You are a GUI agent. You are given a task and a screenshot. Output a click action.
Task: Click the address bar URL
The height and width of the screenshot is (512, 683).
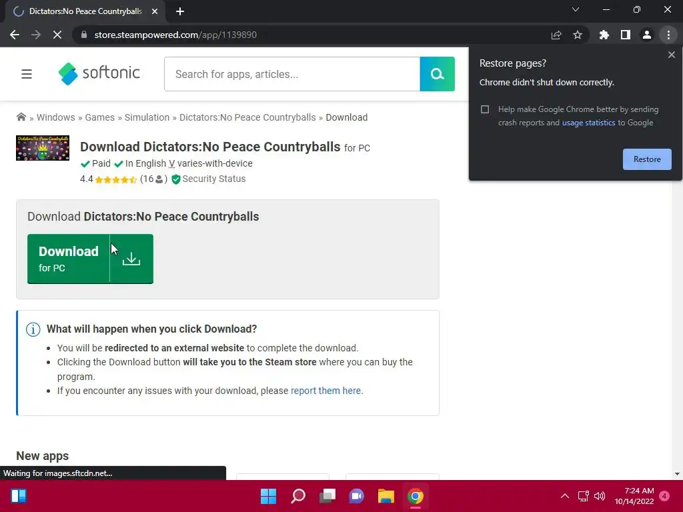tap(175, 35)
